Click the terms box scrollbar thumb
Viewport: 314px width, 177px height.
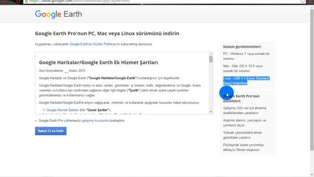(x=210, y=59)
